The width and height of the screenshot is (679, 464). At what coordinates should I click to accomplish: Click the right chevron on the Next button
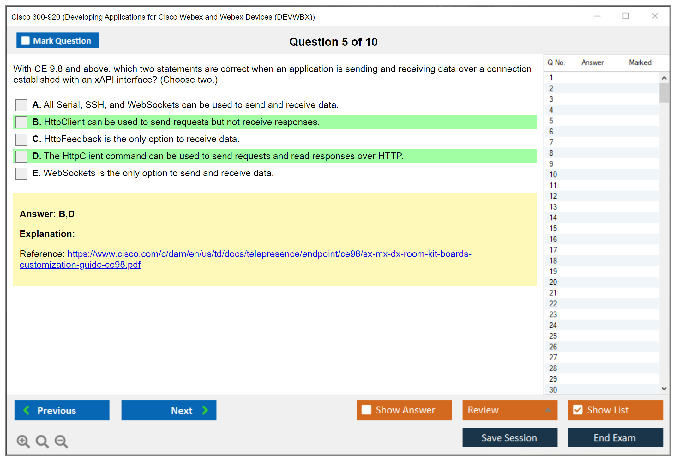point(205,410)
